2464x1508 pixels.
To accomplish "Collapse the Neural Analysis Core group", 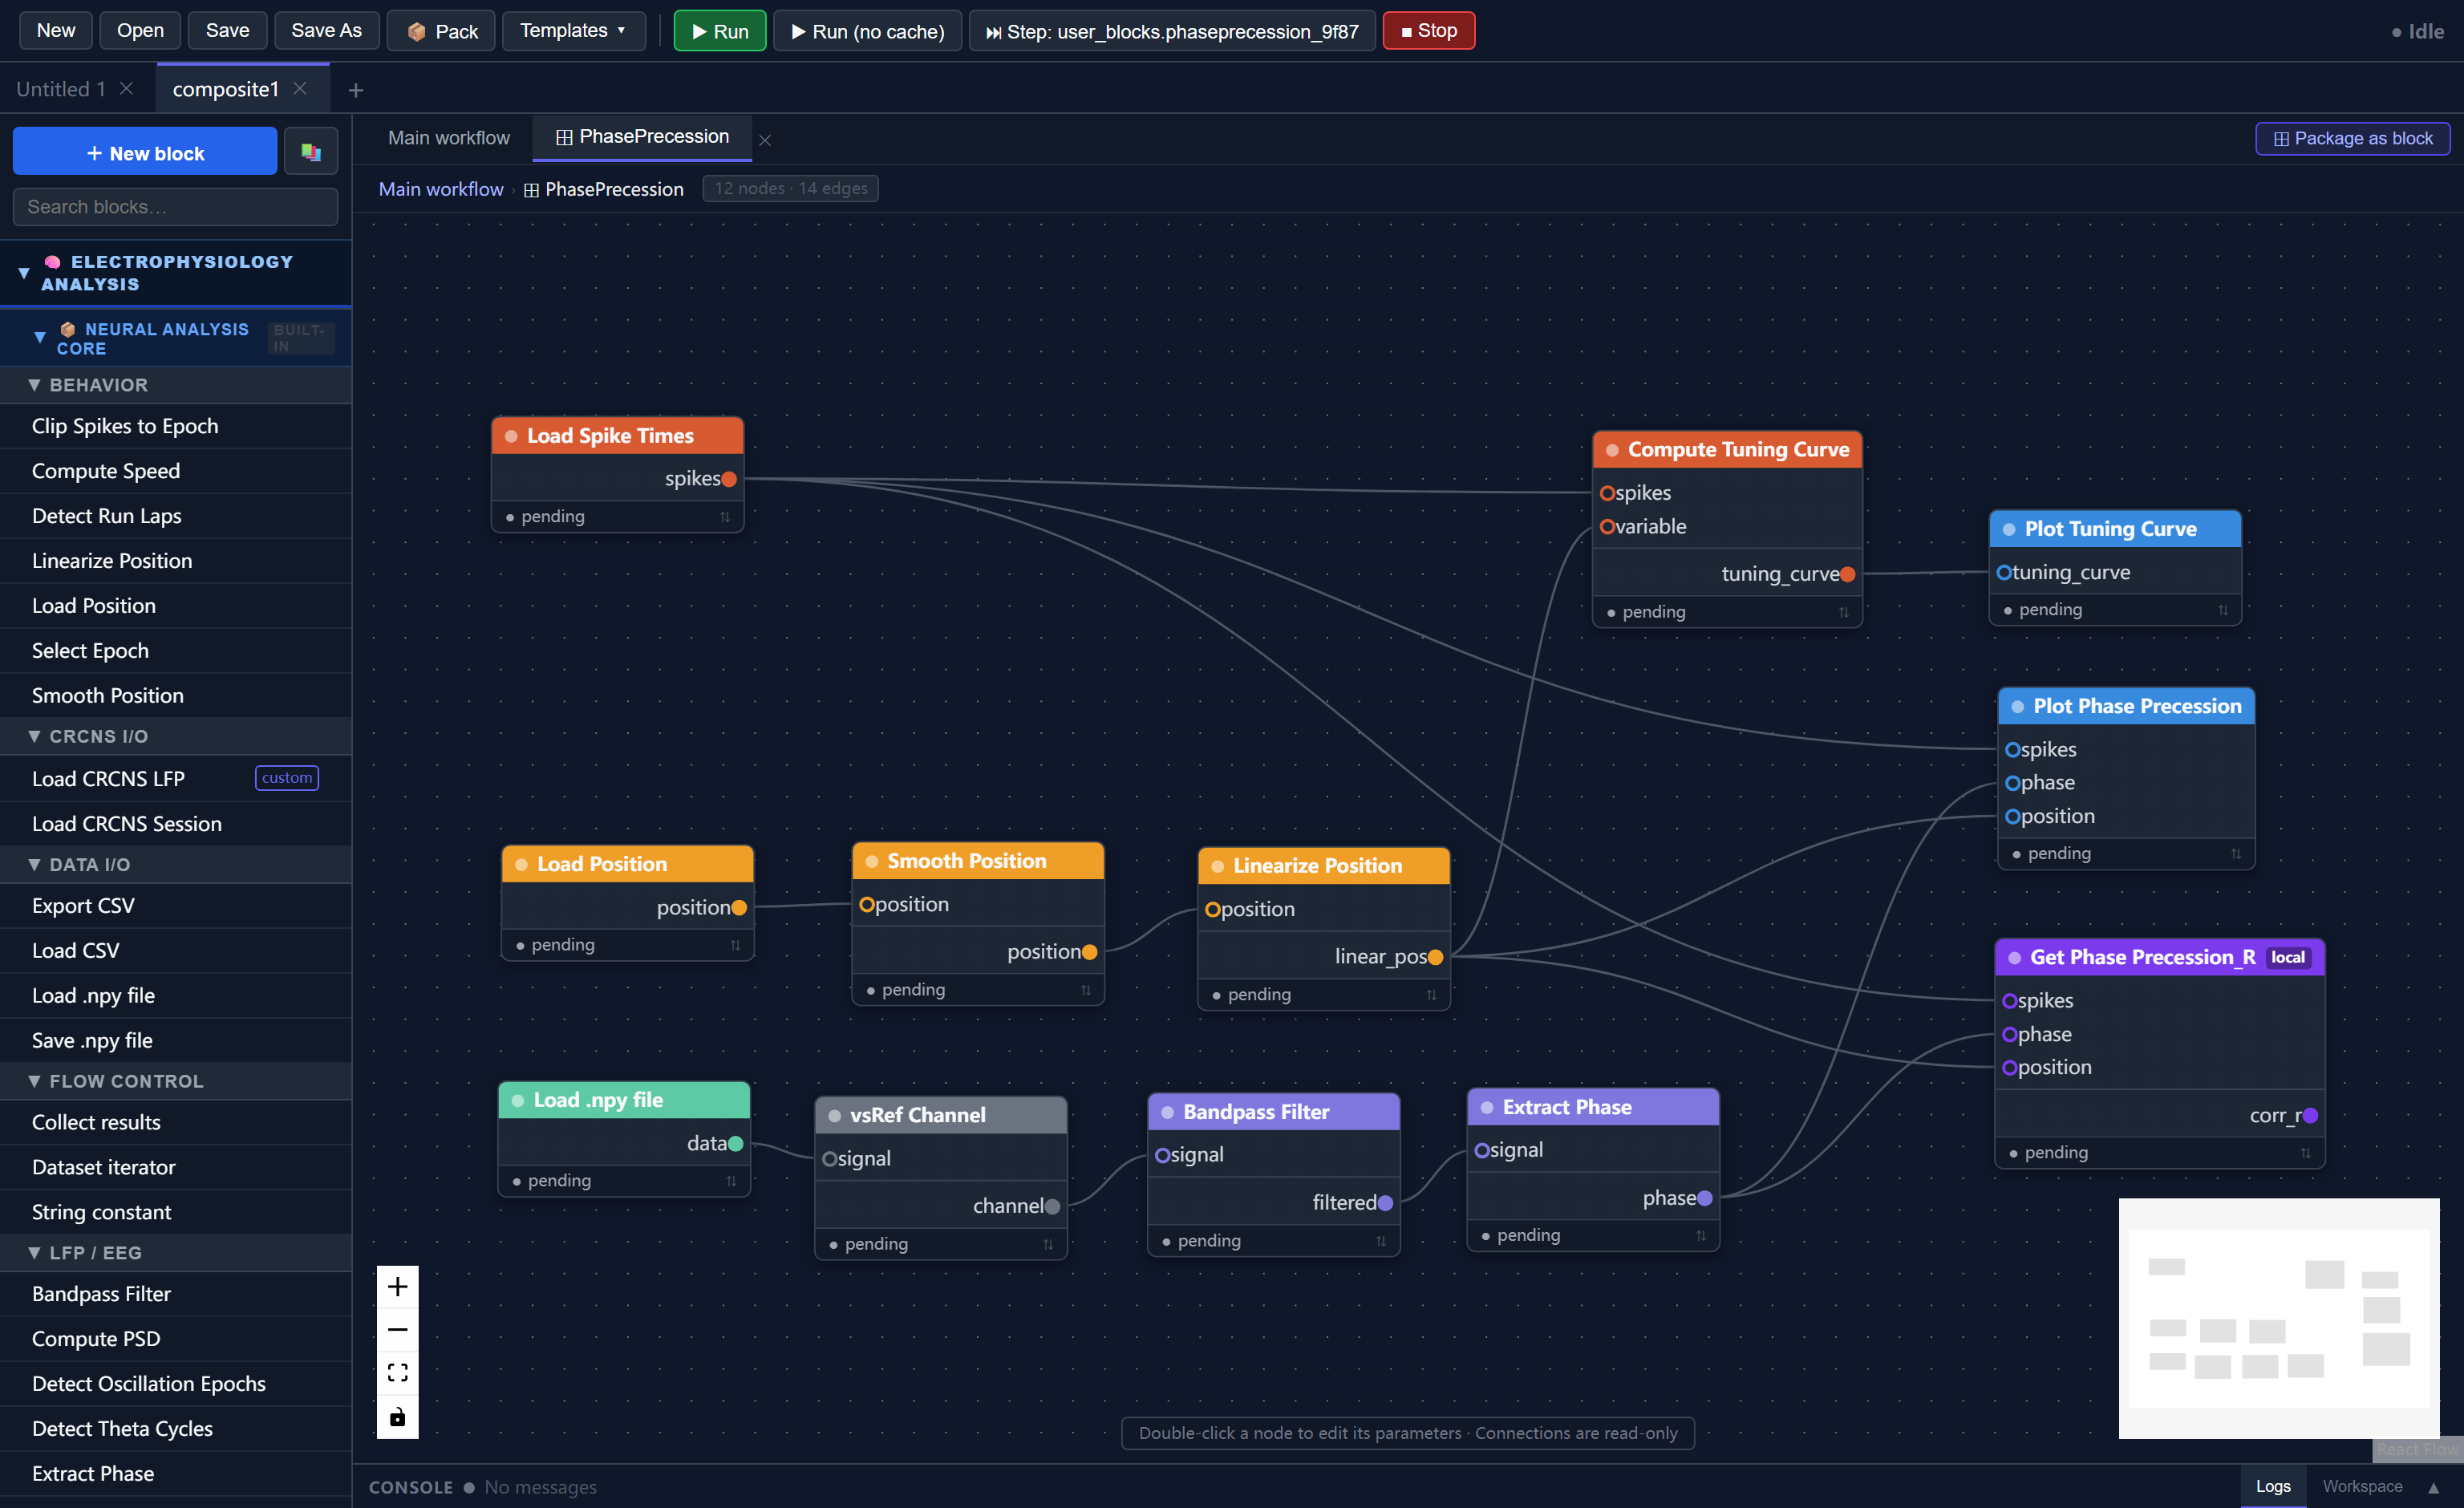I will tap(40, 338).
